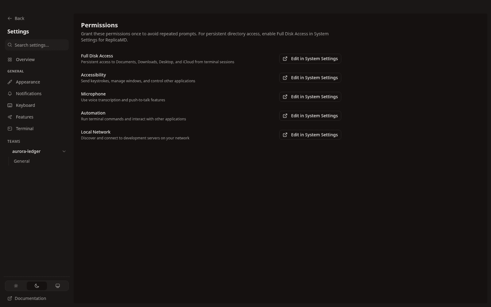Edit Local Network permission in System Settings
This screenshot has height=307, width=491.
tap(310, 135)
